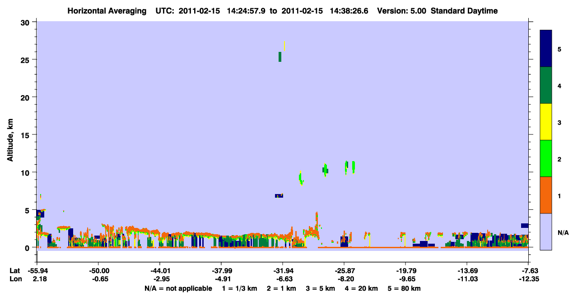
Task: Click legend text 'N/A = not applicable'
Action: click(178, 288)
